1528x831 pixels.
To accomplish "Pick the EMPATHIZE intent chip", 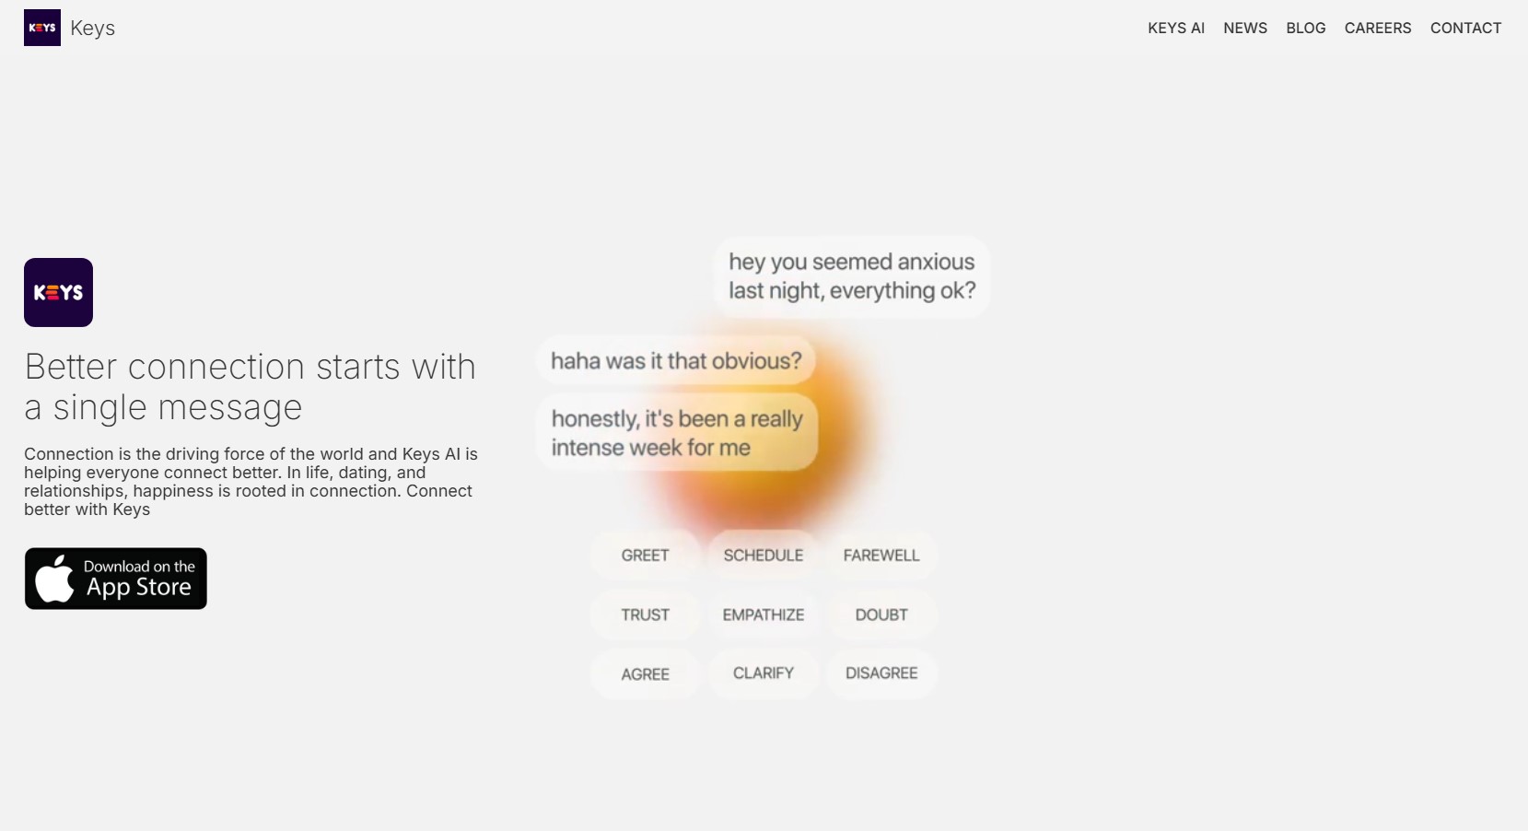I will point(763,614).
